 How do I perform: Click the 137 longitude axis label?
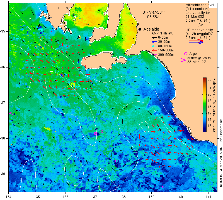tap(94, 197)
